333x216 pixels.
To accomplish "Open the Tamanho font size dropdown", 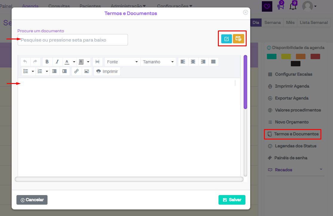I will tap(158, 62).
